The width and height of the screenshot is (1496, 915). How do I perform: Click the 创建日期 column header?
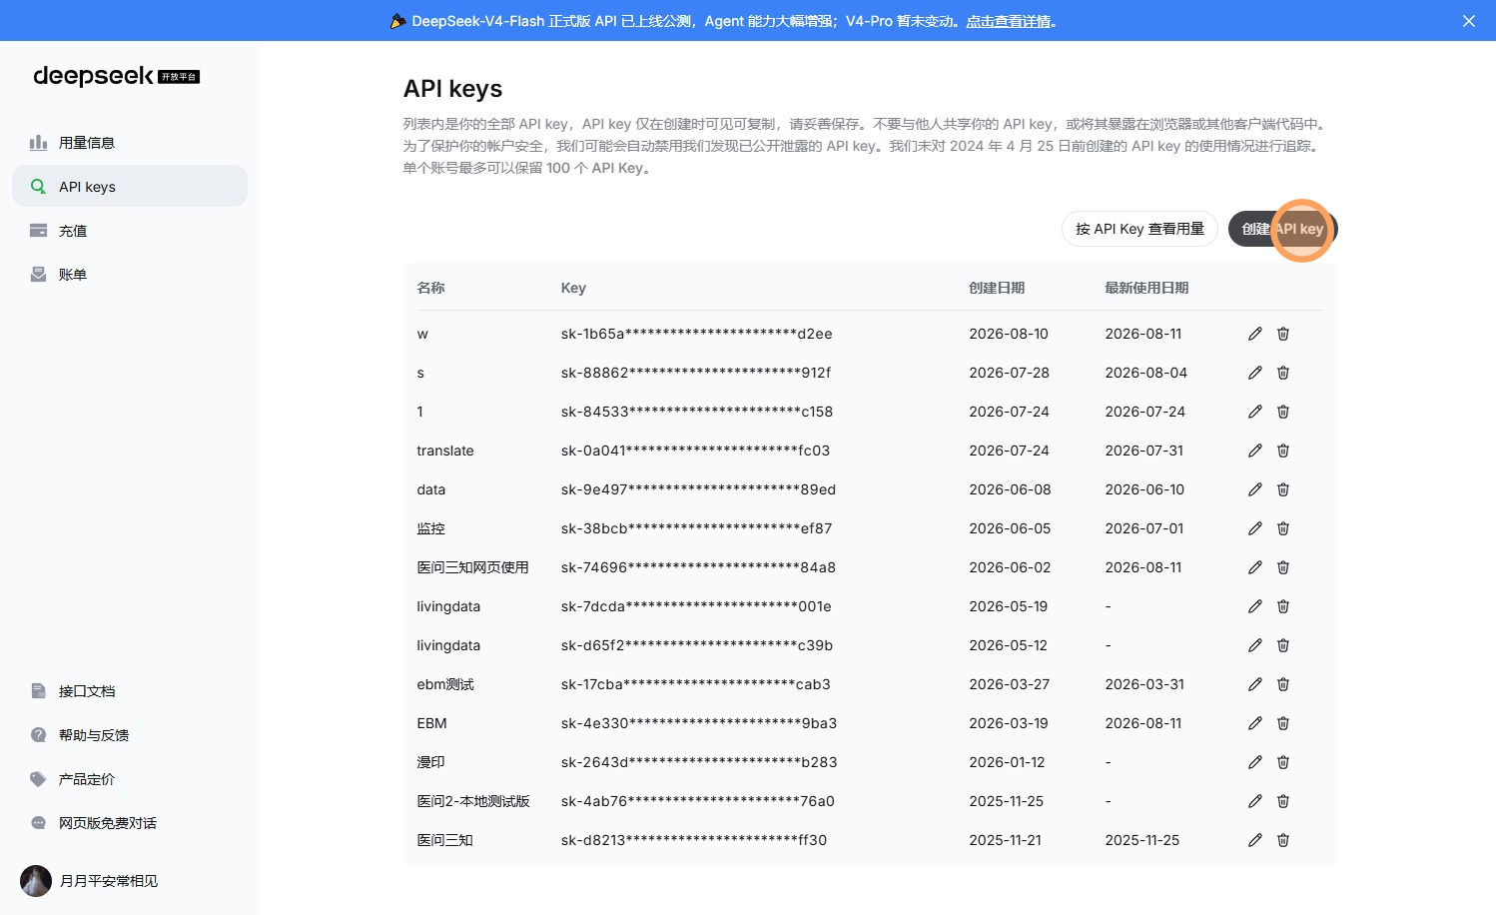click(997, 288)
